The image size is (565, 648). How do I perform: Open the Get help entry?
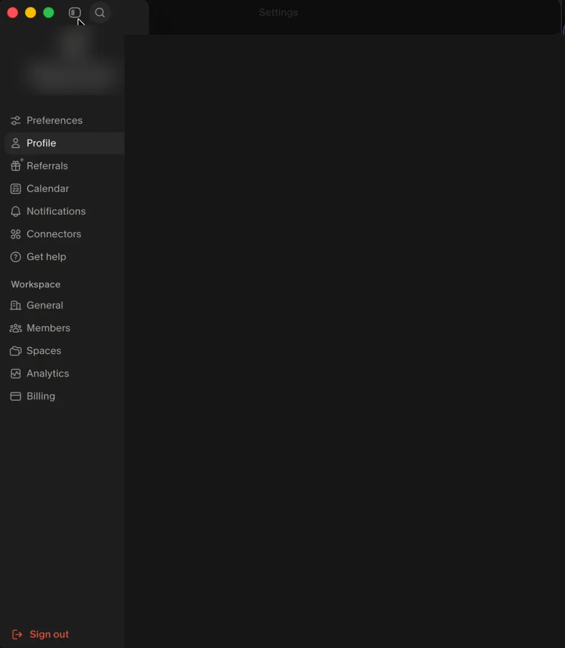64,257
